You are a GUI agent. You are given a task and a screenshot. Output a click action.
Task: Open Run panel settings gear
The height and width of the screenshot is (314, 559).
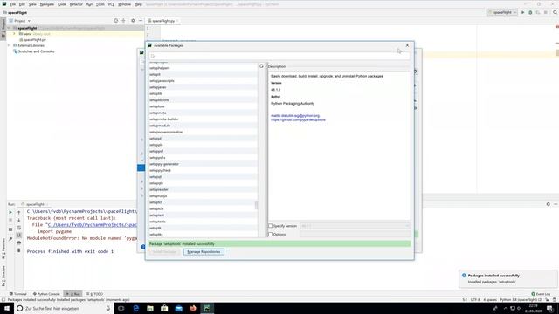click(548, 204)
